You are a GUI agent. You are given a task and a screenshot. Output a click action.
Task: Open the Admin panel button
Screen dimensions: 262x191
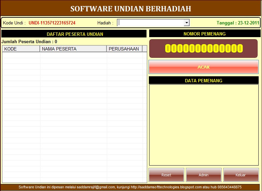click(x=204, y=175)
